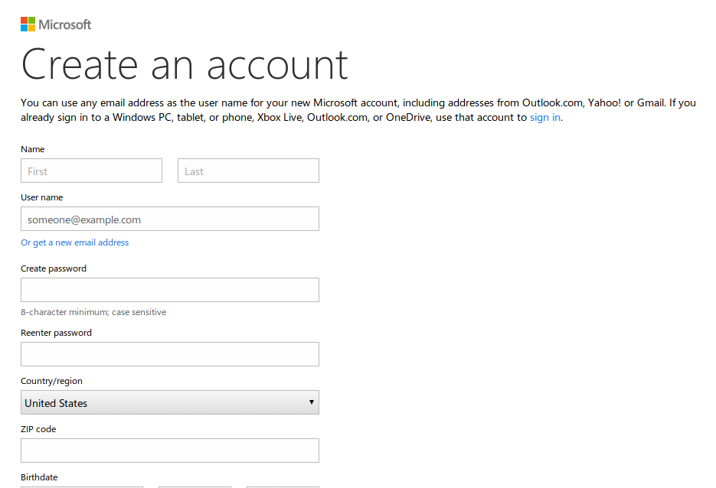Click the 'Create password' label
The width and height of the screenshot is (716, 488).
[54, 268]
